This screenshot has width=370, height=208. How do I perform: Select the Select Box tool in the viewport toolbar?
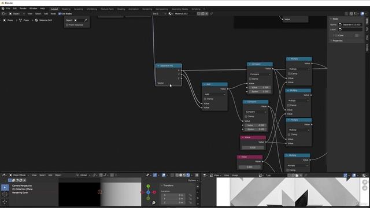pos(5,187)
